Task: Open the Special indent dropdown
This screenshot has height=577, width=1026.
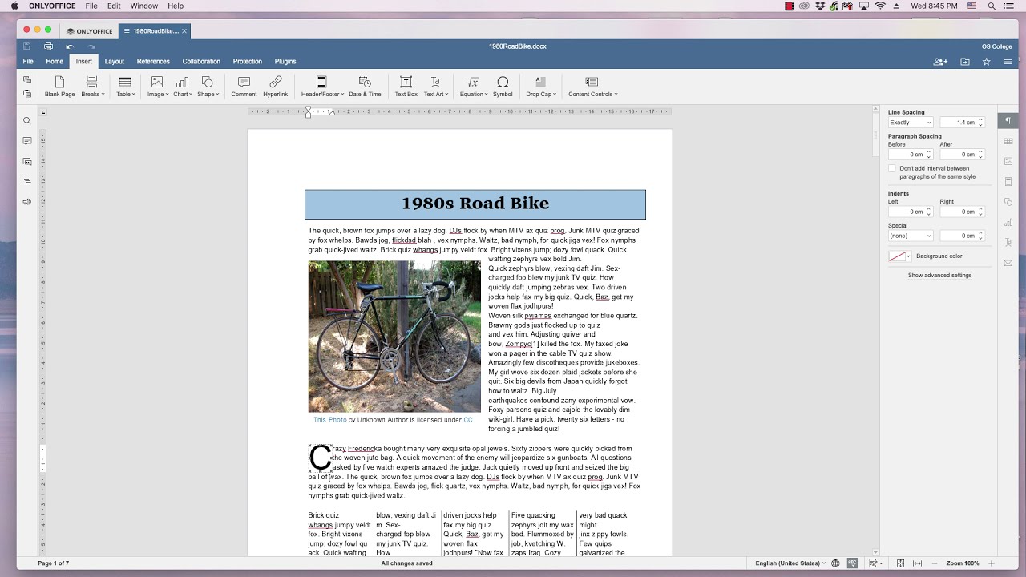Action: [911, 236]
